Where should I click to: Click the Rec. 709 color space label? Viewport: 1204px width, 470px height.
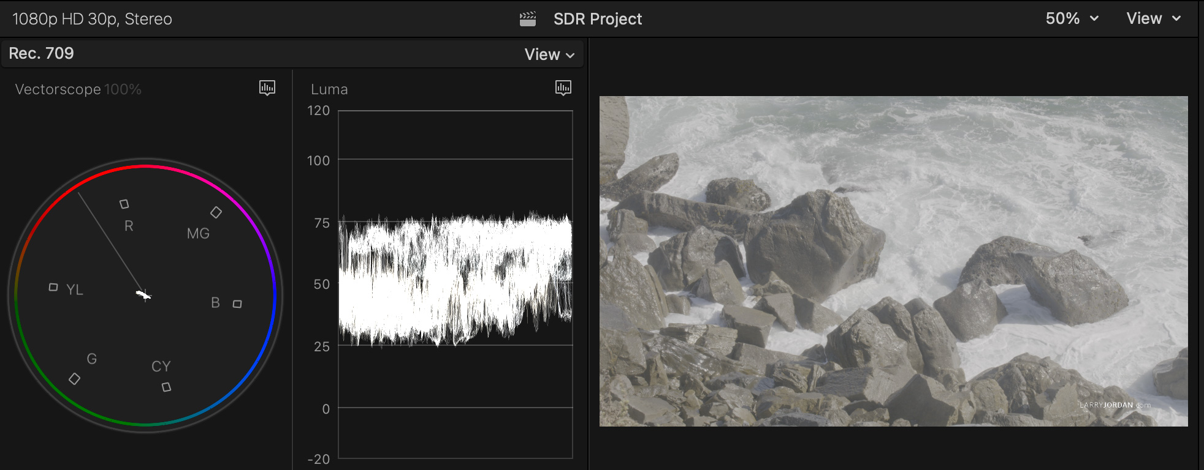click(41, 53)
